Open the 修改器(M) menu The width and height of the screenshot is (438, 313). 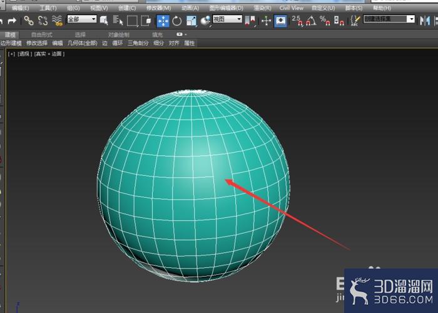[x=159, y=8]
